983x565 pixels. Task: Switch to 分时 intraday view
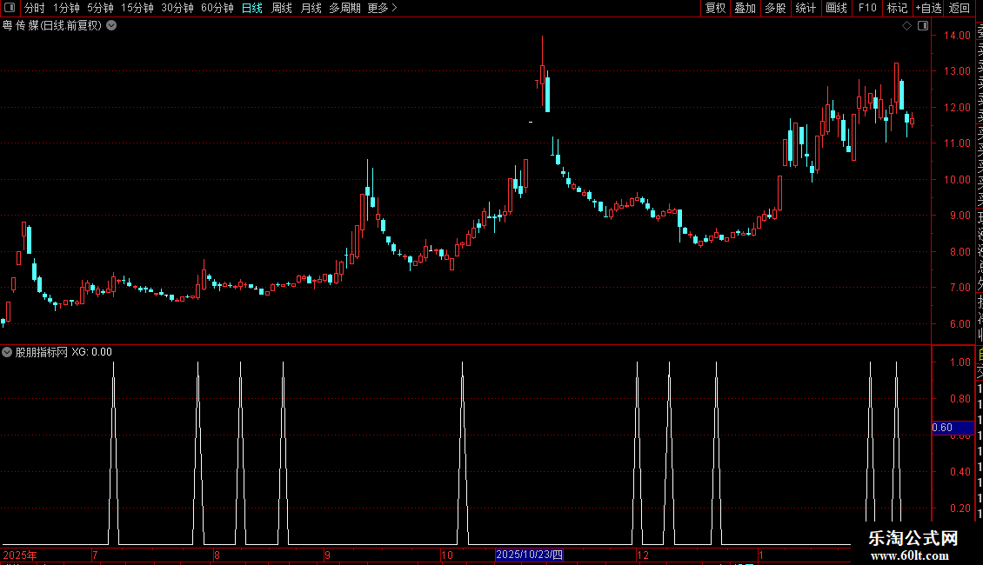pos(35,8)
